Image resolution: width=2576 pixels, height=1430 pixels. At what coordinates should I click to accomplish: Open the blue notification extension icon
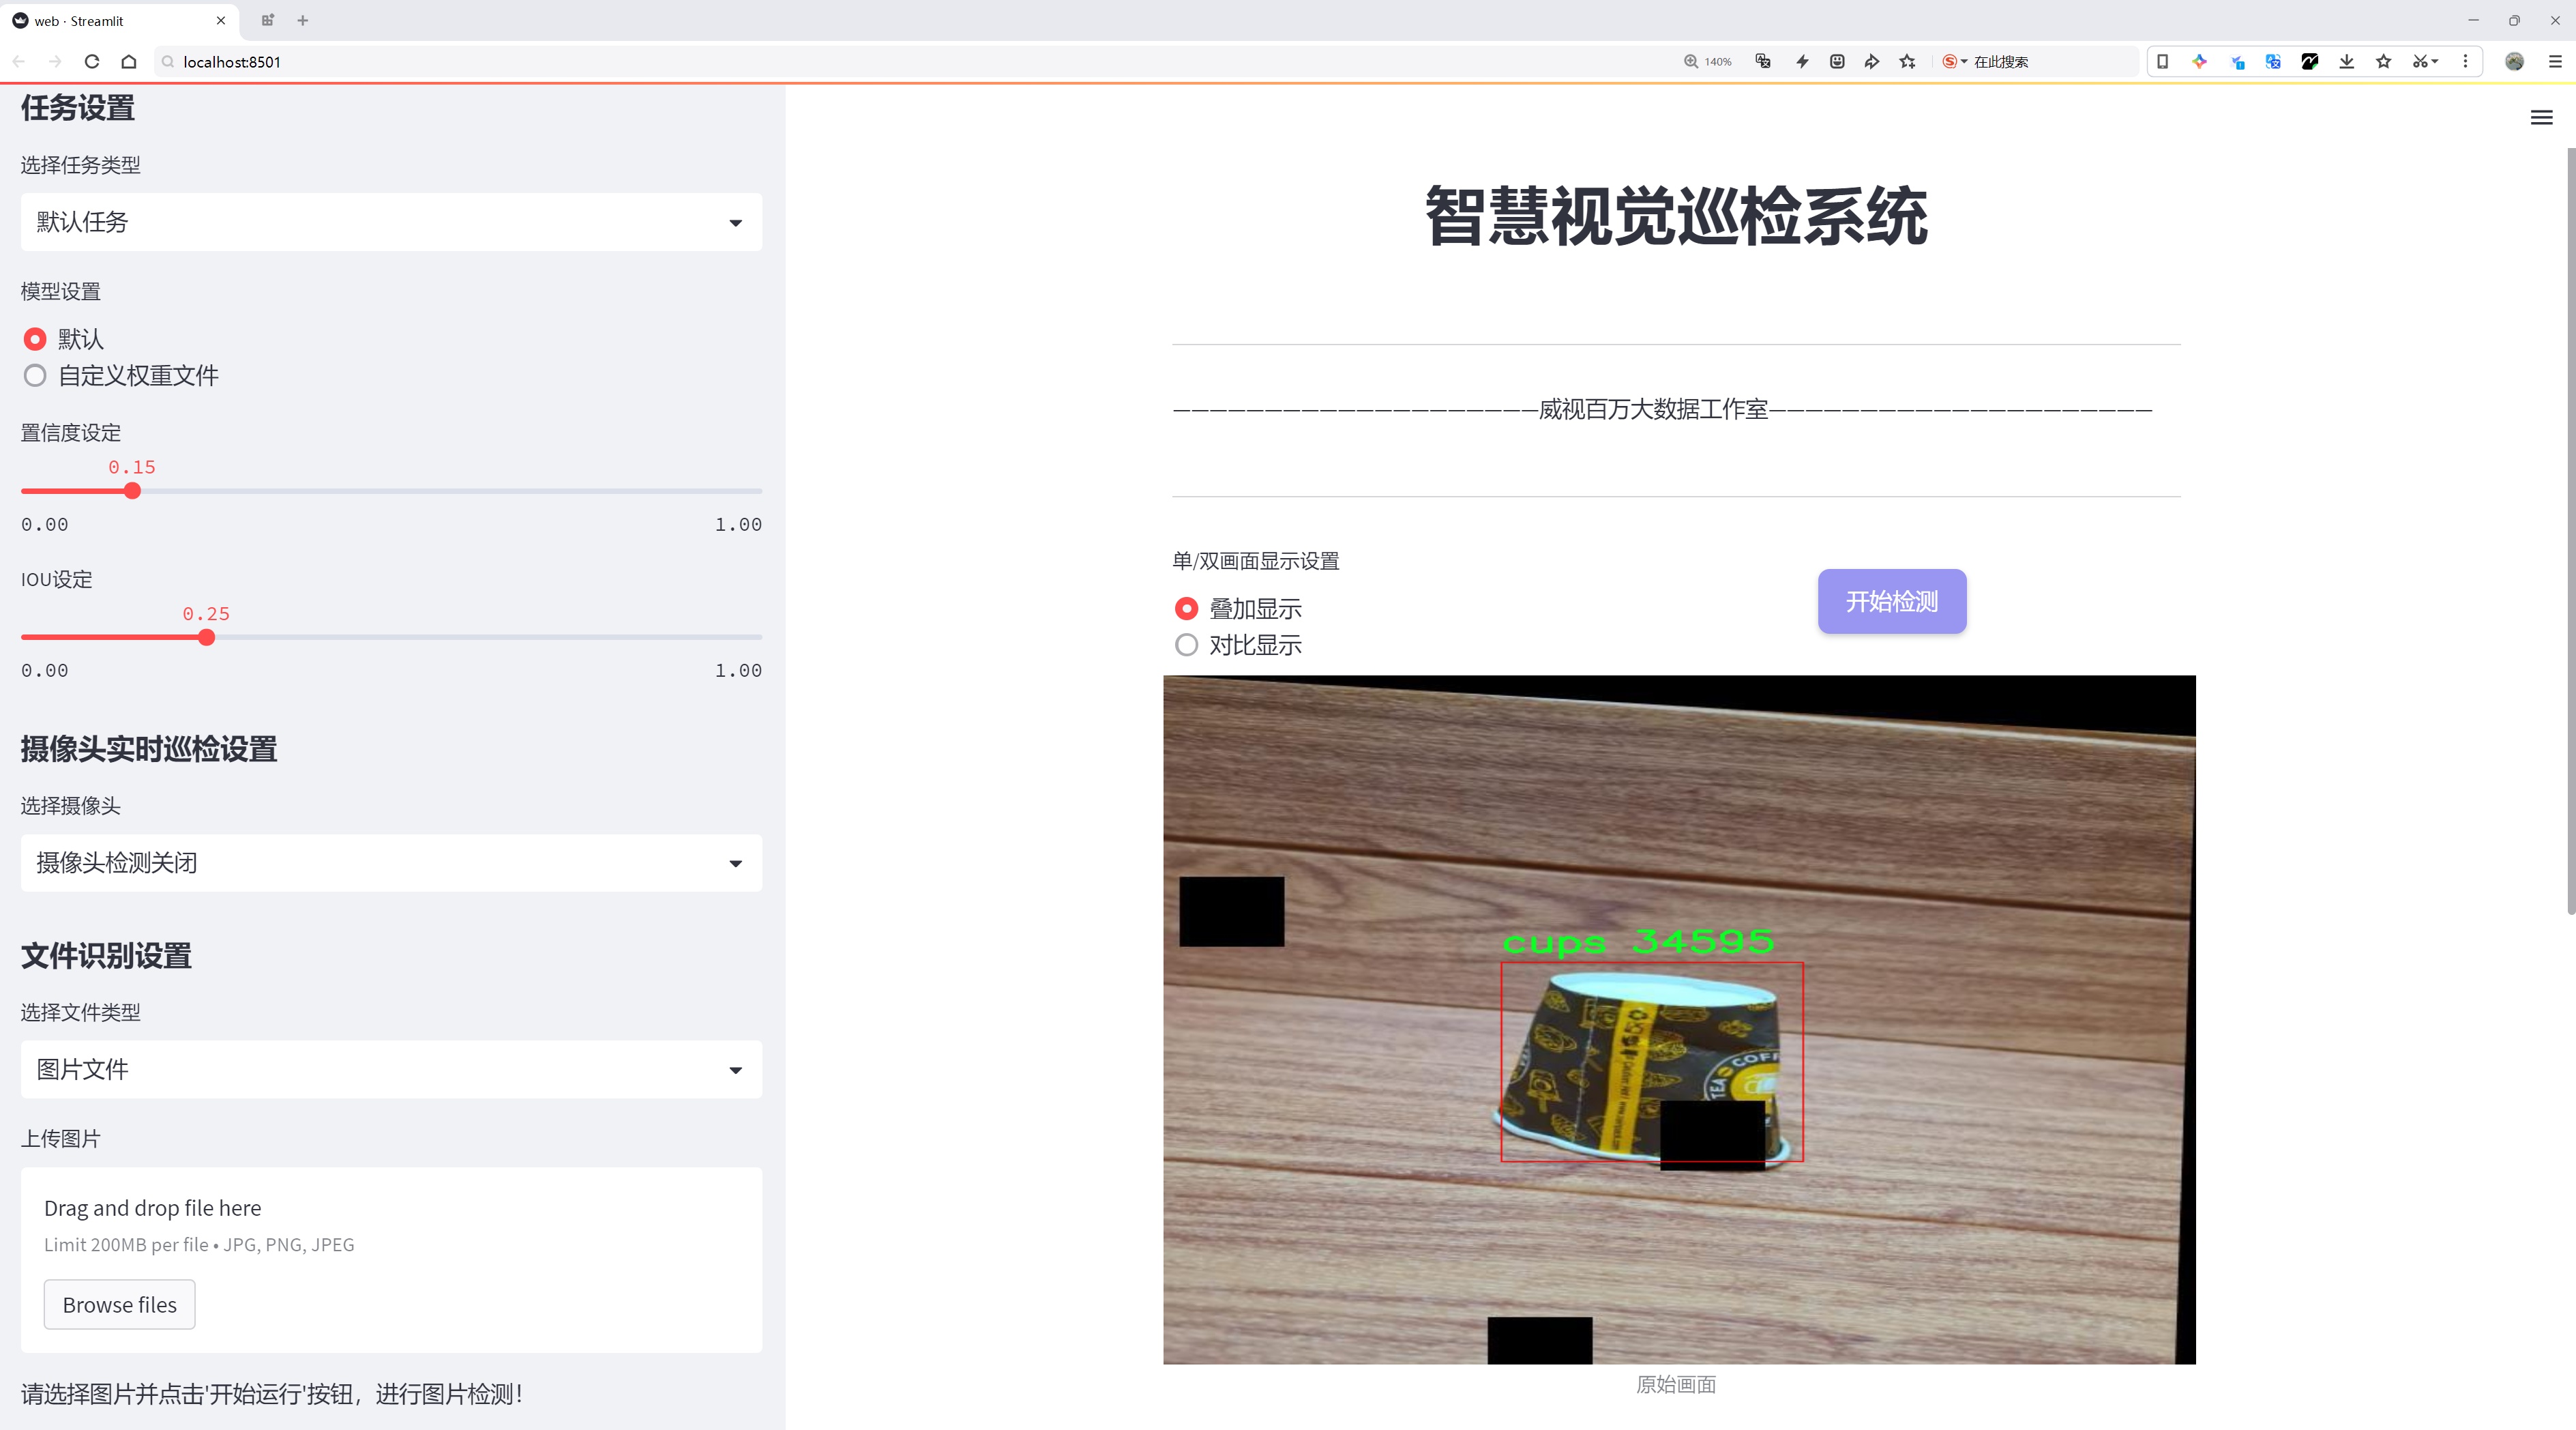(2237, 62)
